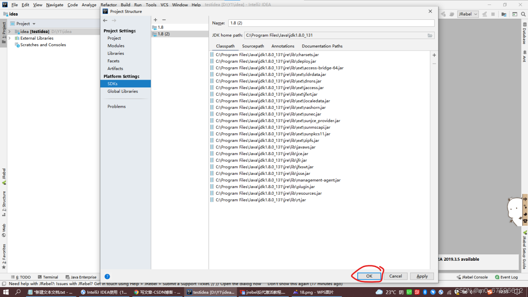
Task: Switch to the Documentation Paths tab
Action: click(x=322, y=46)
